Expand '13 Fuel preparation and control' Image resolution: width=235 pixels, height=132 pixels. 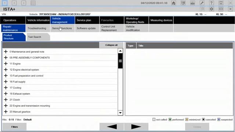point(6,76)
